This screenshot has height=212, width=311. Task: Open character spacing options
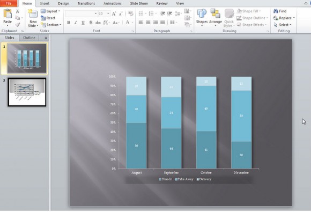coord(106,23)
